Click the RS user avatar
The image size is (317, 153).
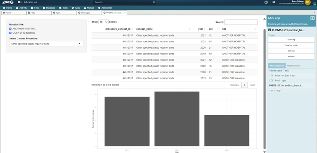[308, 2]
